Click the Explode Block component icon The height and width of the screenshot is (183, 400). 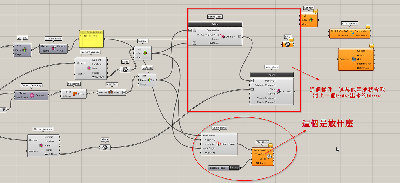pos(351,33)
